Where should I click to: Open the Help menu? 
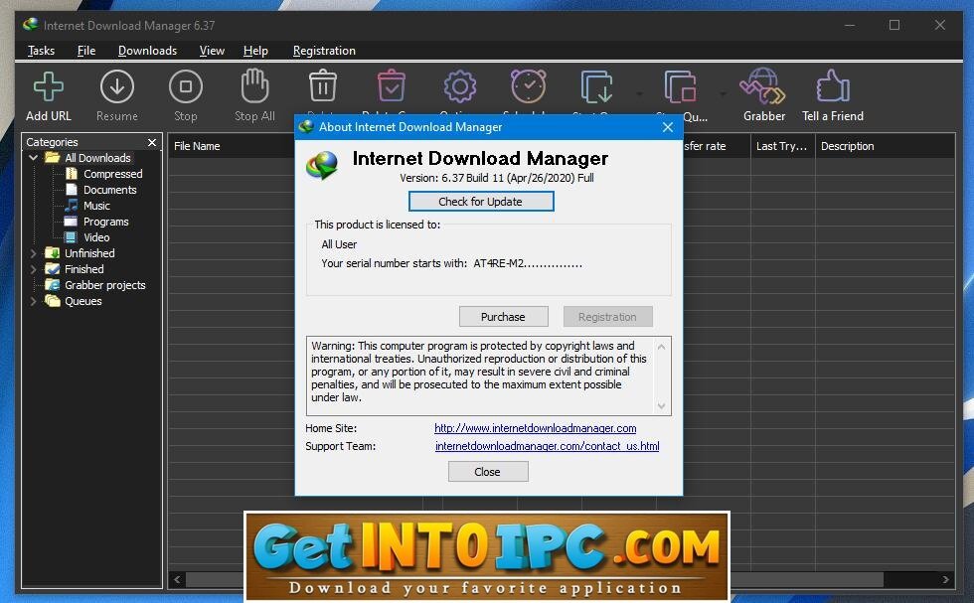coord(255,51)
